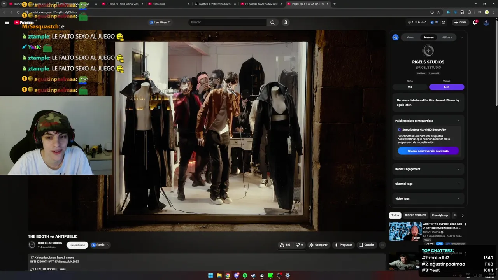Open Steam from the taskbar
Screen dimensions: 498x280
point(253,275)
